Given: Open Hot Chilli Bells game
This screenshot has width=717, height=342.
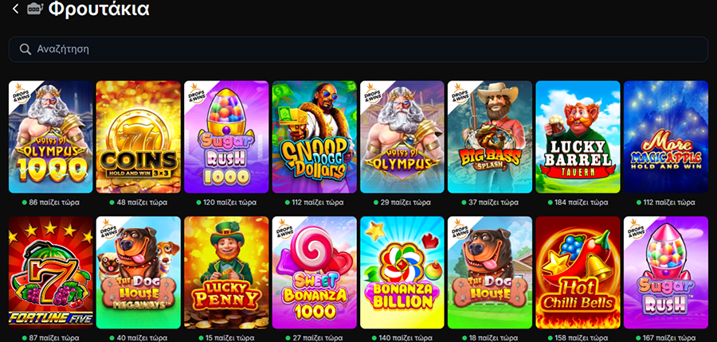Looking at the screenshot, I should 578,273.
